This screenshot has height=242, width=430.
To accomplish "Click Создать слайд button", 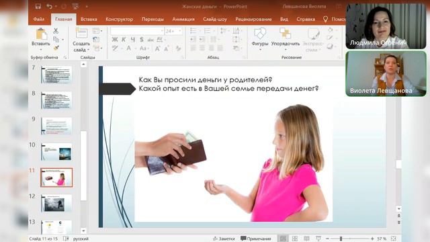I will [81, 40].
